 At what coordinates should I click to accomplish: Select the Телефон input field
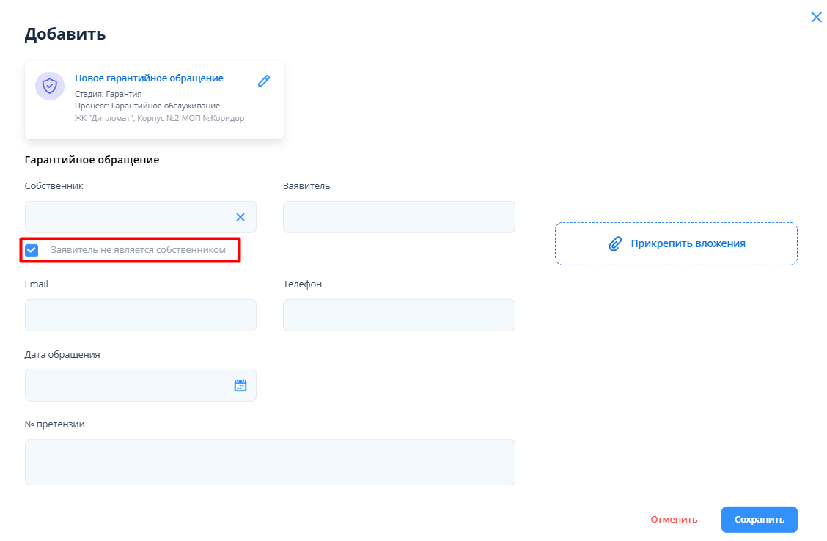(399, 315)
